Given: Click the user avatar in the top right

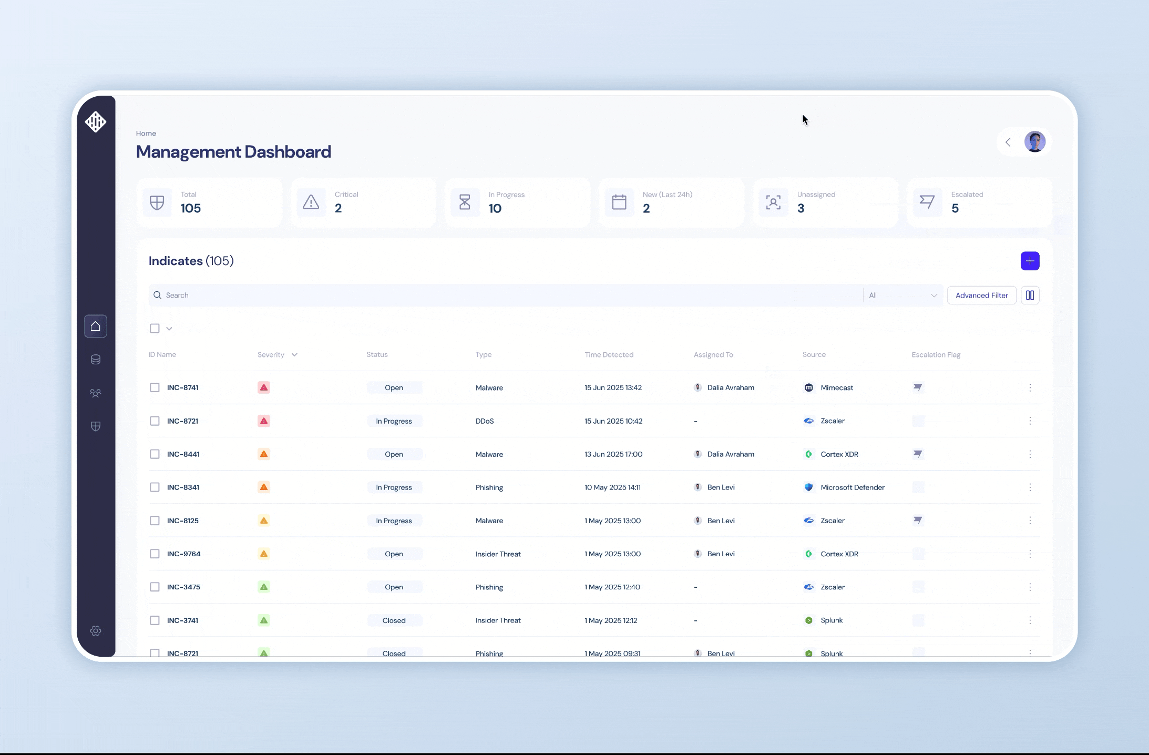Looking at the screenshot, I should click(x=1035, y=141).
